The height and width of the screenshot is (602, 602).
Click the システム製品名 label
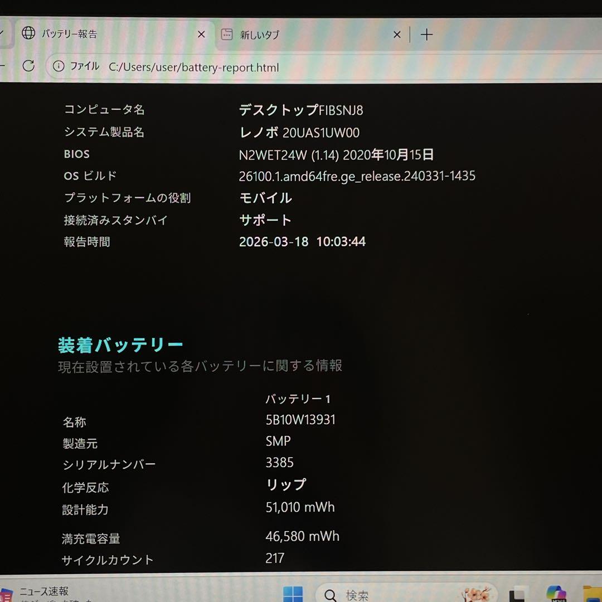pyautogui.click(x=104, y=132)
